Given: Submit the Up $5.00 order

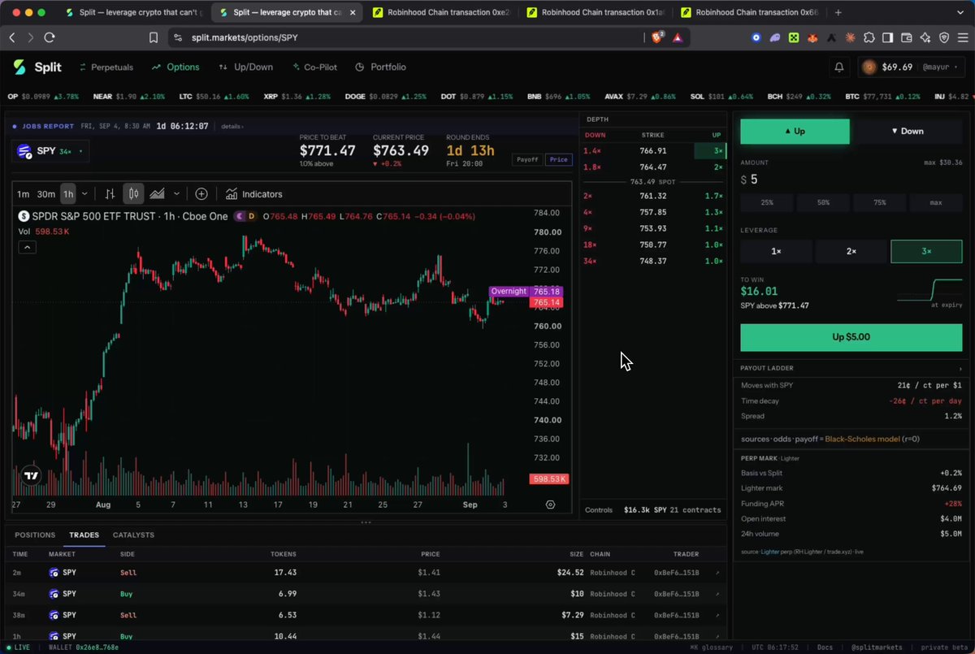Looking at the screenshot, I should (x=851, y=337).
